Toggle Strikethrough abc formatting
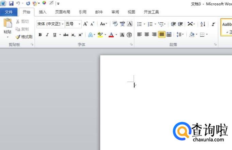 [66, 35]
